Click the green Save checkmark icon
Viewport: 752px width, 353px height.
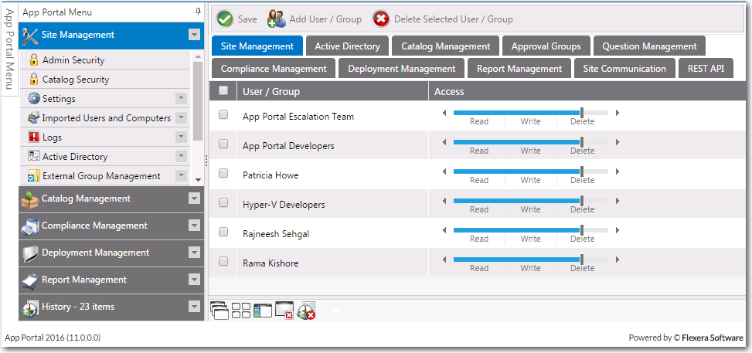225,19
